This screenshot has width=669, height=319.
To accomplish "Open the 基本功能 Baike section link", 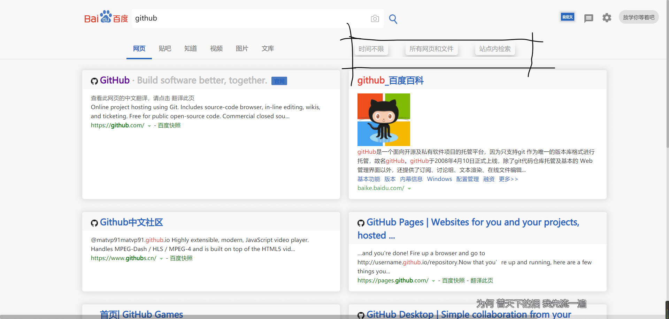I will point(369,179).
